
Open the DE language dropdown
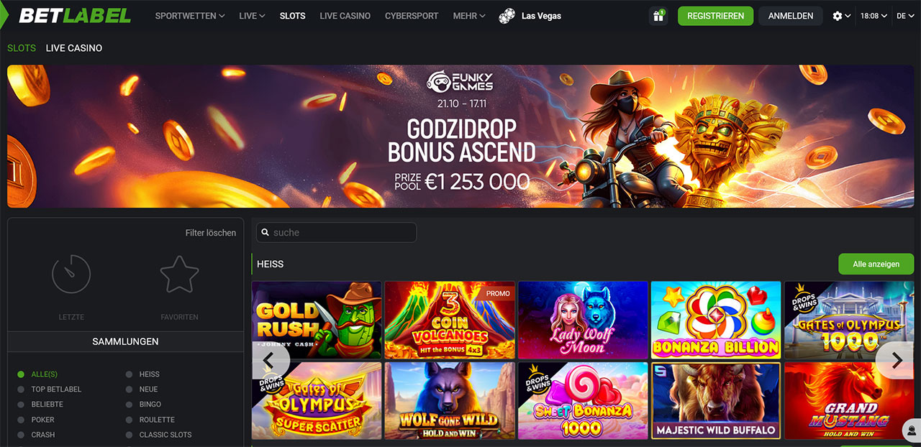point(904,16)
